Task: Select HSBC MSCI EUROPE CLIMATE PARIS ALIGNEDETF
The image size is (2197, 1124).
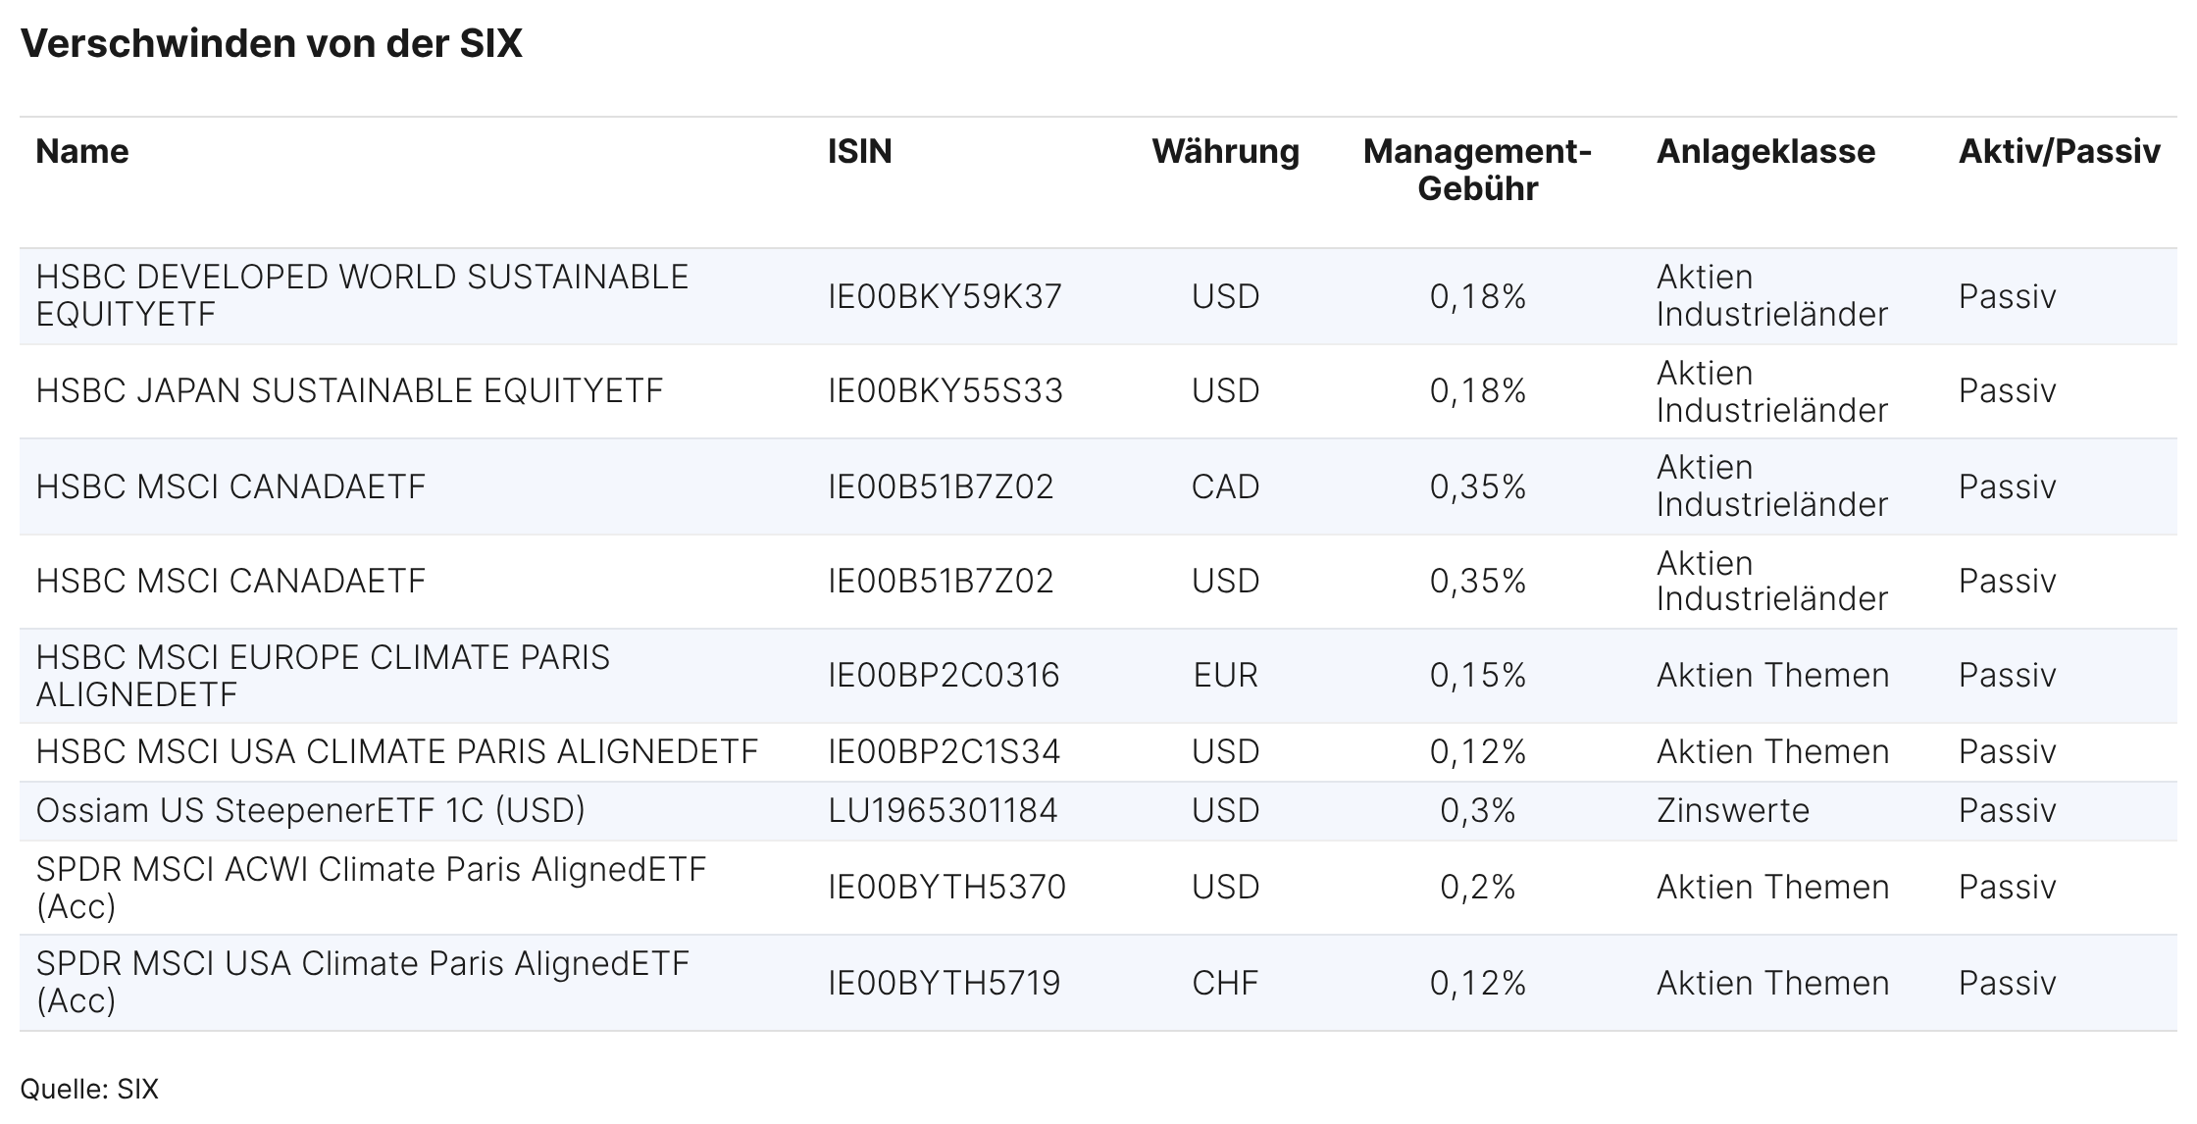Action: 323,676
